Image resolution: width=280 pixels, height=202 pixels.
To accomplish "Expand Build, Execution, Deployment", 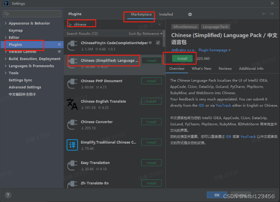I will pos(6,59).
